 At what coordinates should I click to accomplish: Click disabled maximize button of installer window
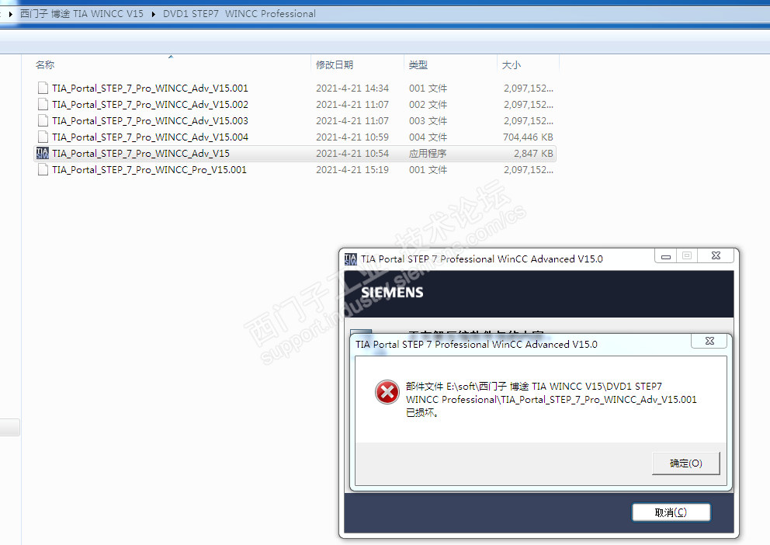[687, 255]
